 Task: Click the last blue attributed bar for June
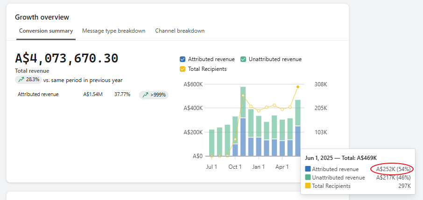tap(298, 141)
